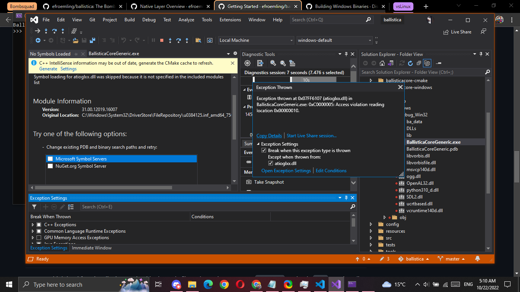
Task: Check the Microsoft Symbol Servers option
Action: (x=50, y=159)
